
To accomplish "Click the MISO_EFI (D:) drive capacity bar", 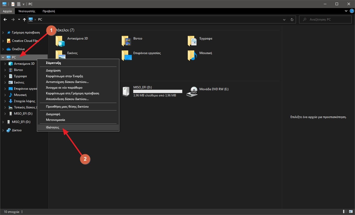I will (158, 92).
